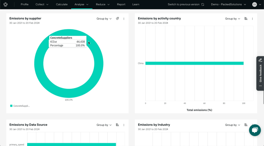Expand Group by on Emissions by supplier
This screenshot has height=146, width=264.
[104, 19]
